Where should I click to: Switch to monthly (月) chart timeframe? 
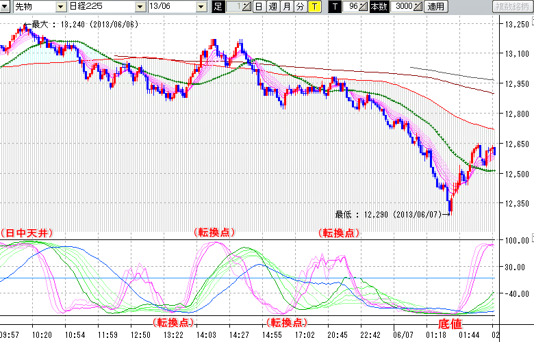pos(286,7)
